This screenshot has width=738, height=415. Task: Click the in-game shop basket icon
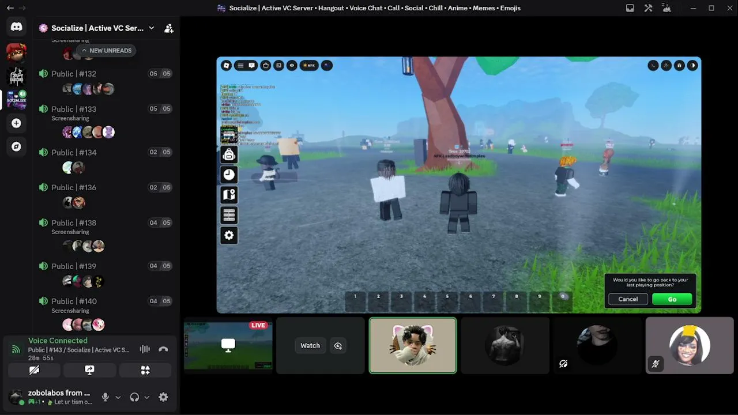tap(266, 65)
